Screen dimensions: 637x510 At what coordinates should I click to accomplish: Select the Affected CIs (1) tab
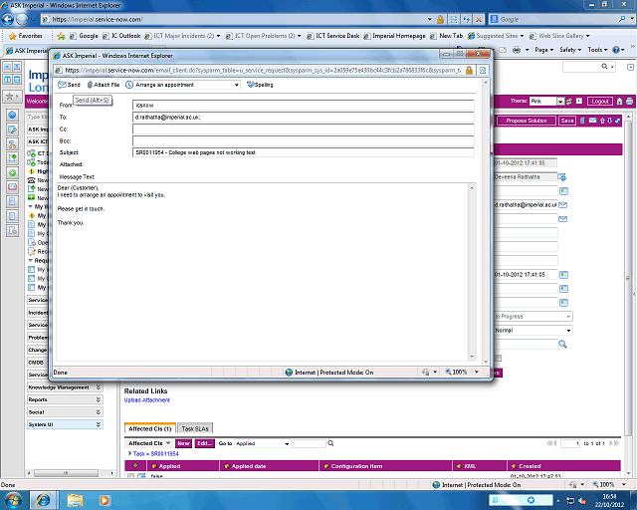(150, 427)
